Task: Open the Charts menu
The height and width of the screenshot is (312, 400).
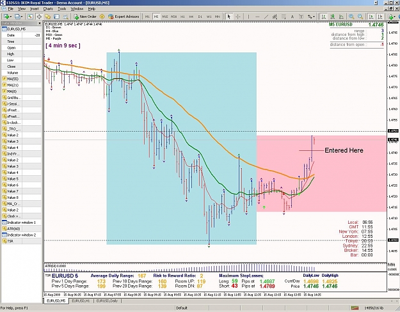Action: [48, 9]
